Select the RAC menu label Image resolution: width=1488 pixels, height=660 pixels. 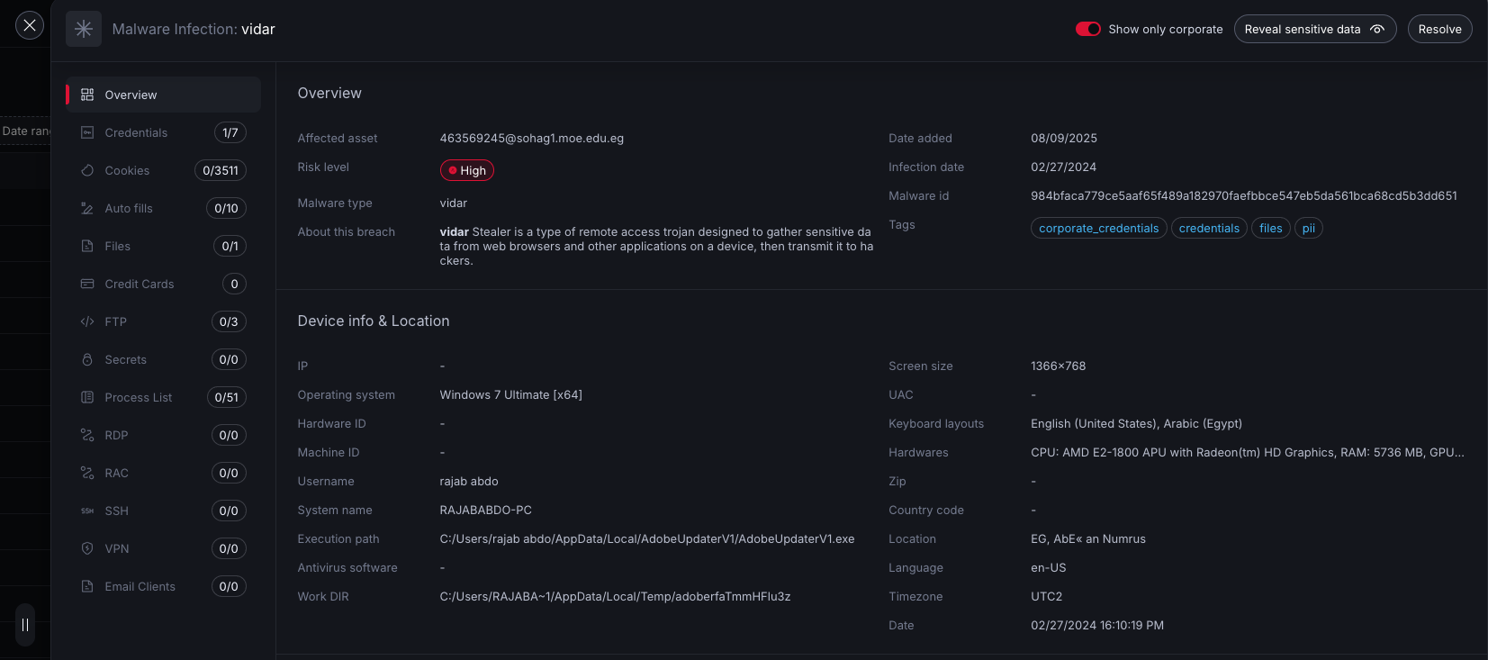117,473
